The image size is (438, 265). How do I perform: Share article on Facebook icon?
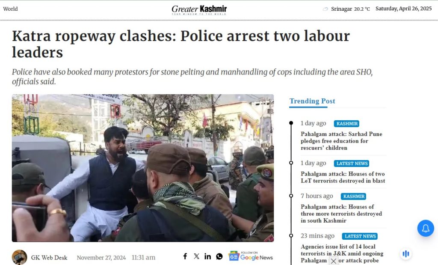(x=185, y=256)
